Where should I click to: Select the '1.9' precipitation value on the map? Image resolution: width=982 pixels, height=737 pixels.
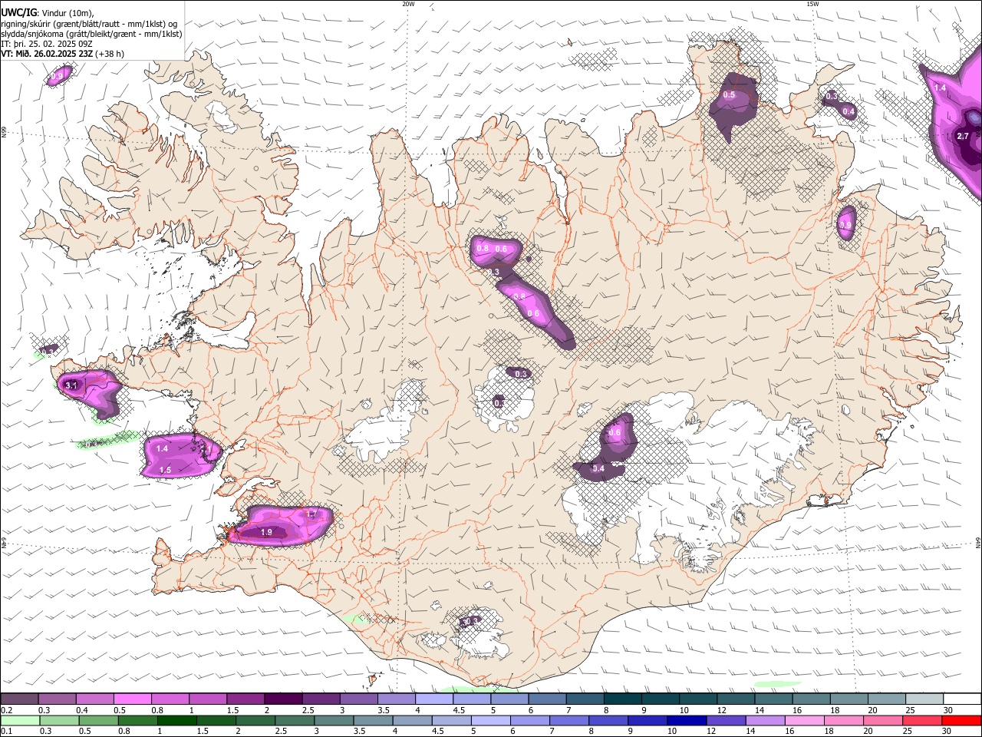(x=266, y=532)
